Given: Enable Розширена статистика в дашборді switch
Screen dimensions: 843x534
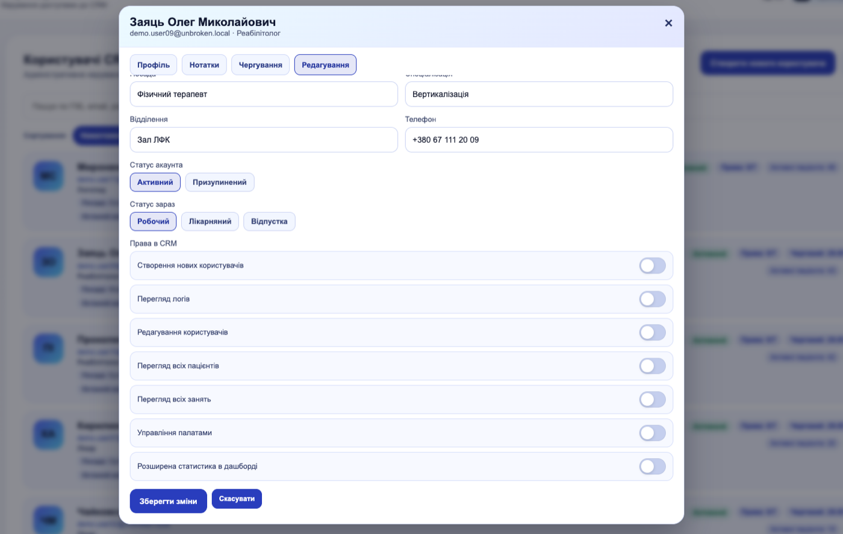Looking at the screenshot, I should tap(653, 466).
